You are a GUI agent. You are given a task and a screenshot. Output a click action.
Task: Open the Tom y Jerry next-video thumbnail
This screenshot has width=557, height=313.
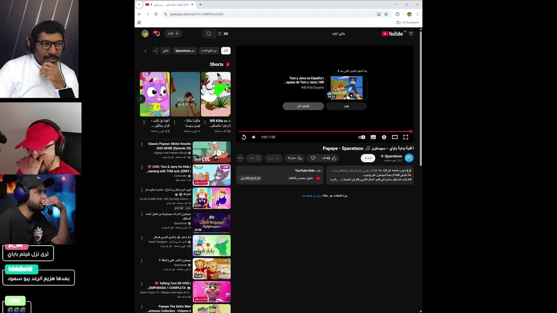pyautogui.click(x=347, y=87)
